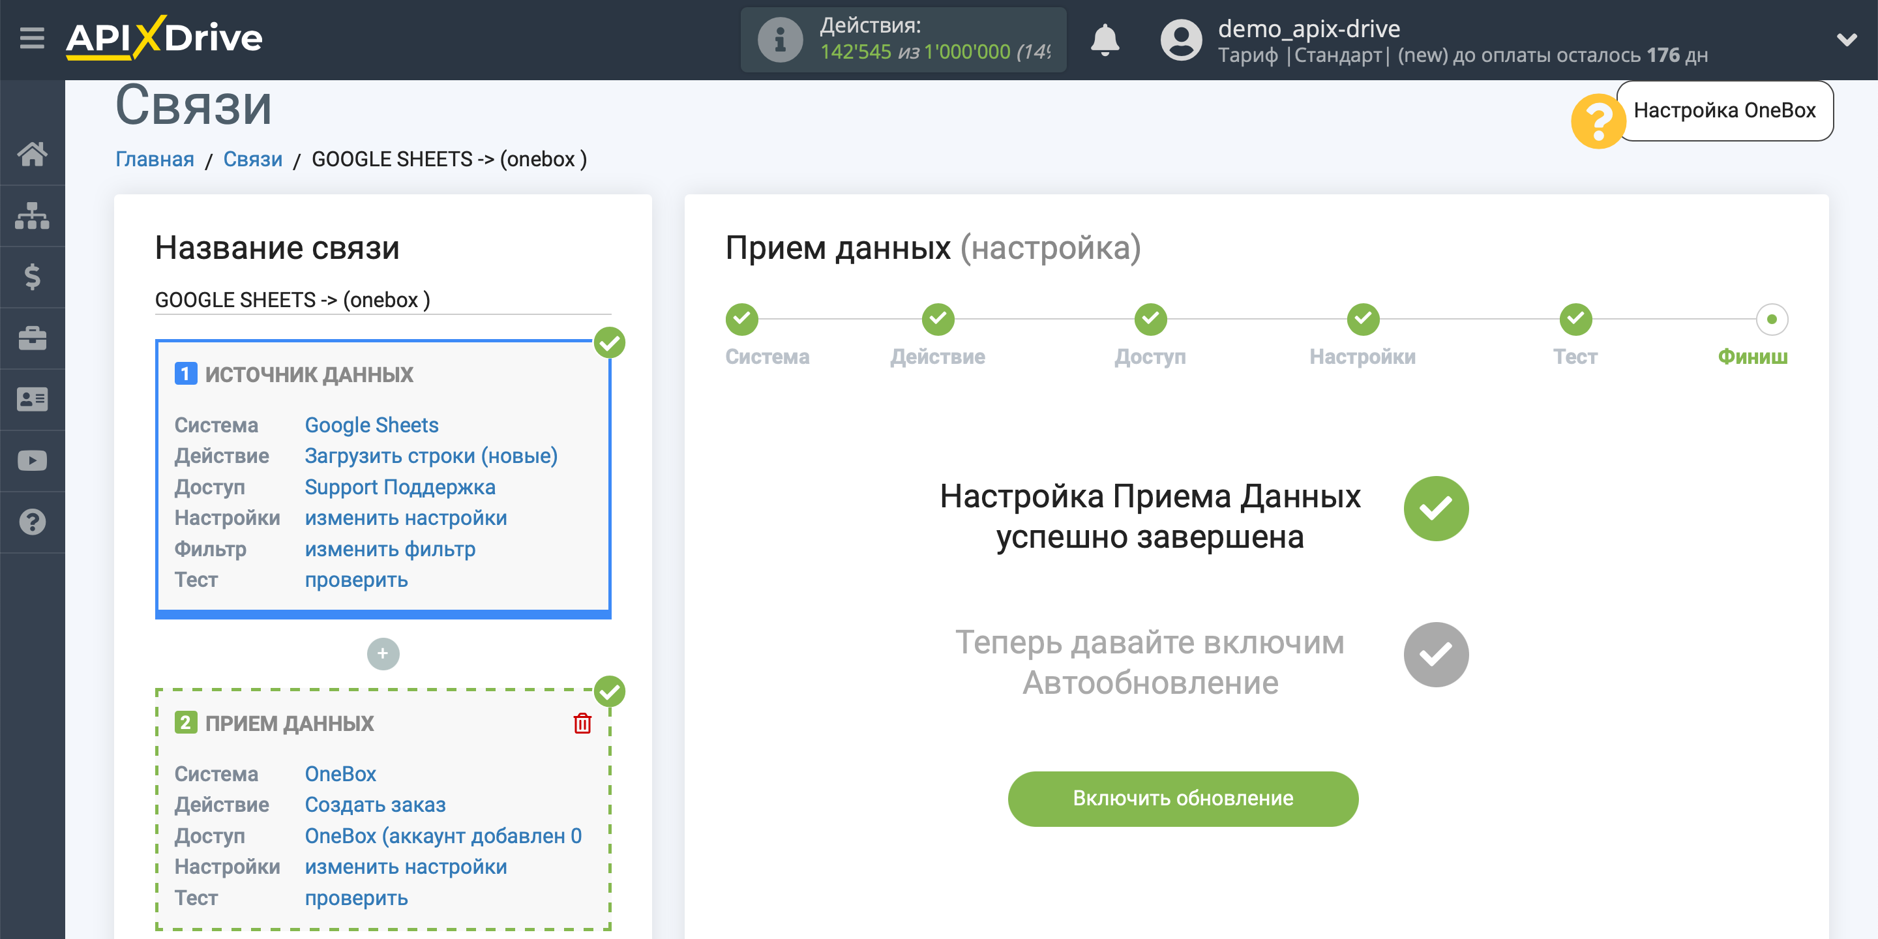The height and width of the screenshot is (939, 1878).
Task: Open OneBox system link
Action: click(x=340, y=773)
